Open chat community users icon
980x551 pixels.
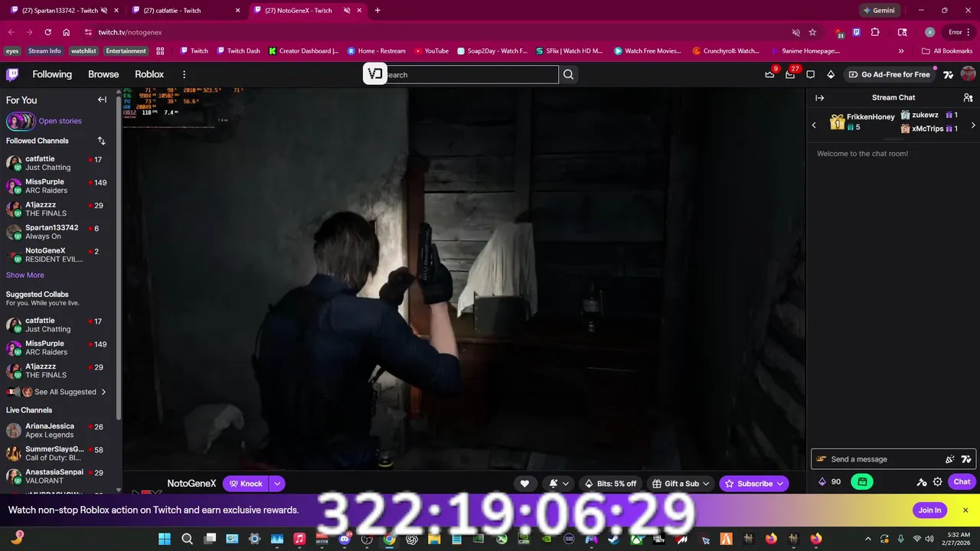[968, 98]
